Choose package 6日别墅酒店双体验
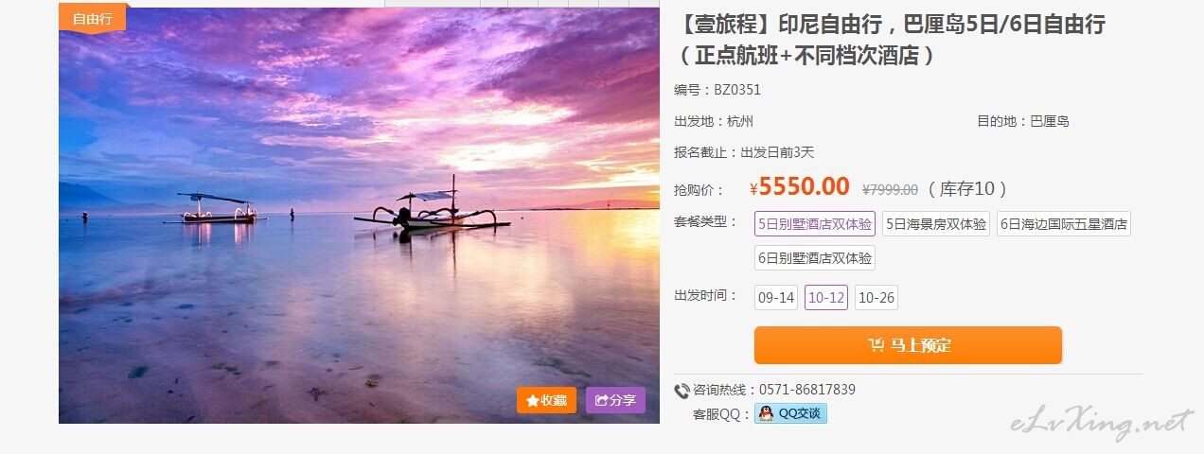This screenshot has width=1204, height=454. tap(815, 257)
